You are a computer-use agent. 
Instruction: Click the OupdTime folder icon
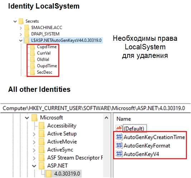coord(33,66)
